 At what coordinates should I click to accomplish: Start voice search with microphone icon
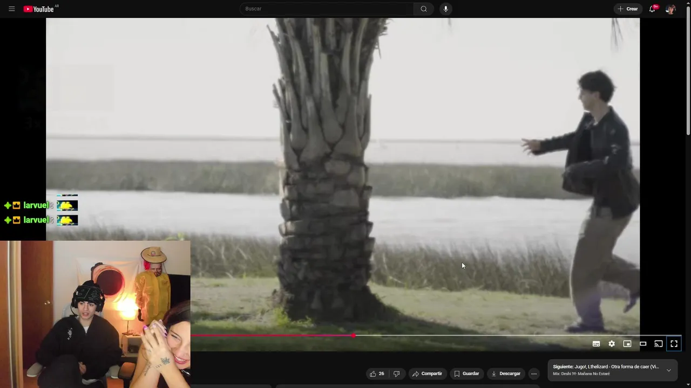click(x=445, y=9)
